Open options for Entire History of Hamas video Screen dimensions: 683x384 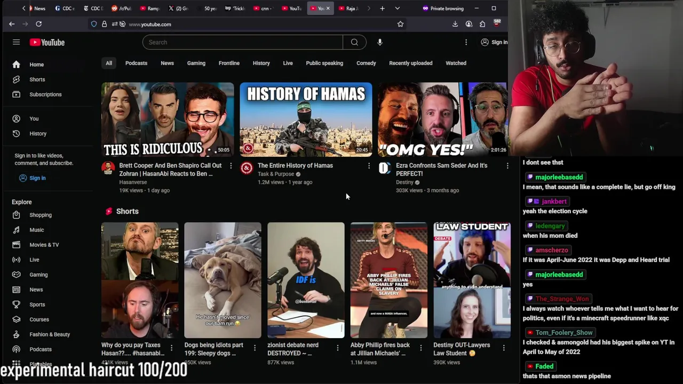pyautogui.click(x=369, y=166)
